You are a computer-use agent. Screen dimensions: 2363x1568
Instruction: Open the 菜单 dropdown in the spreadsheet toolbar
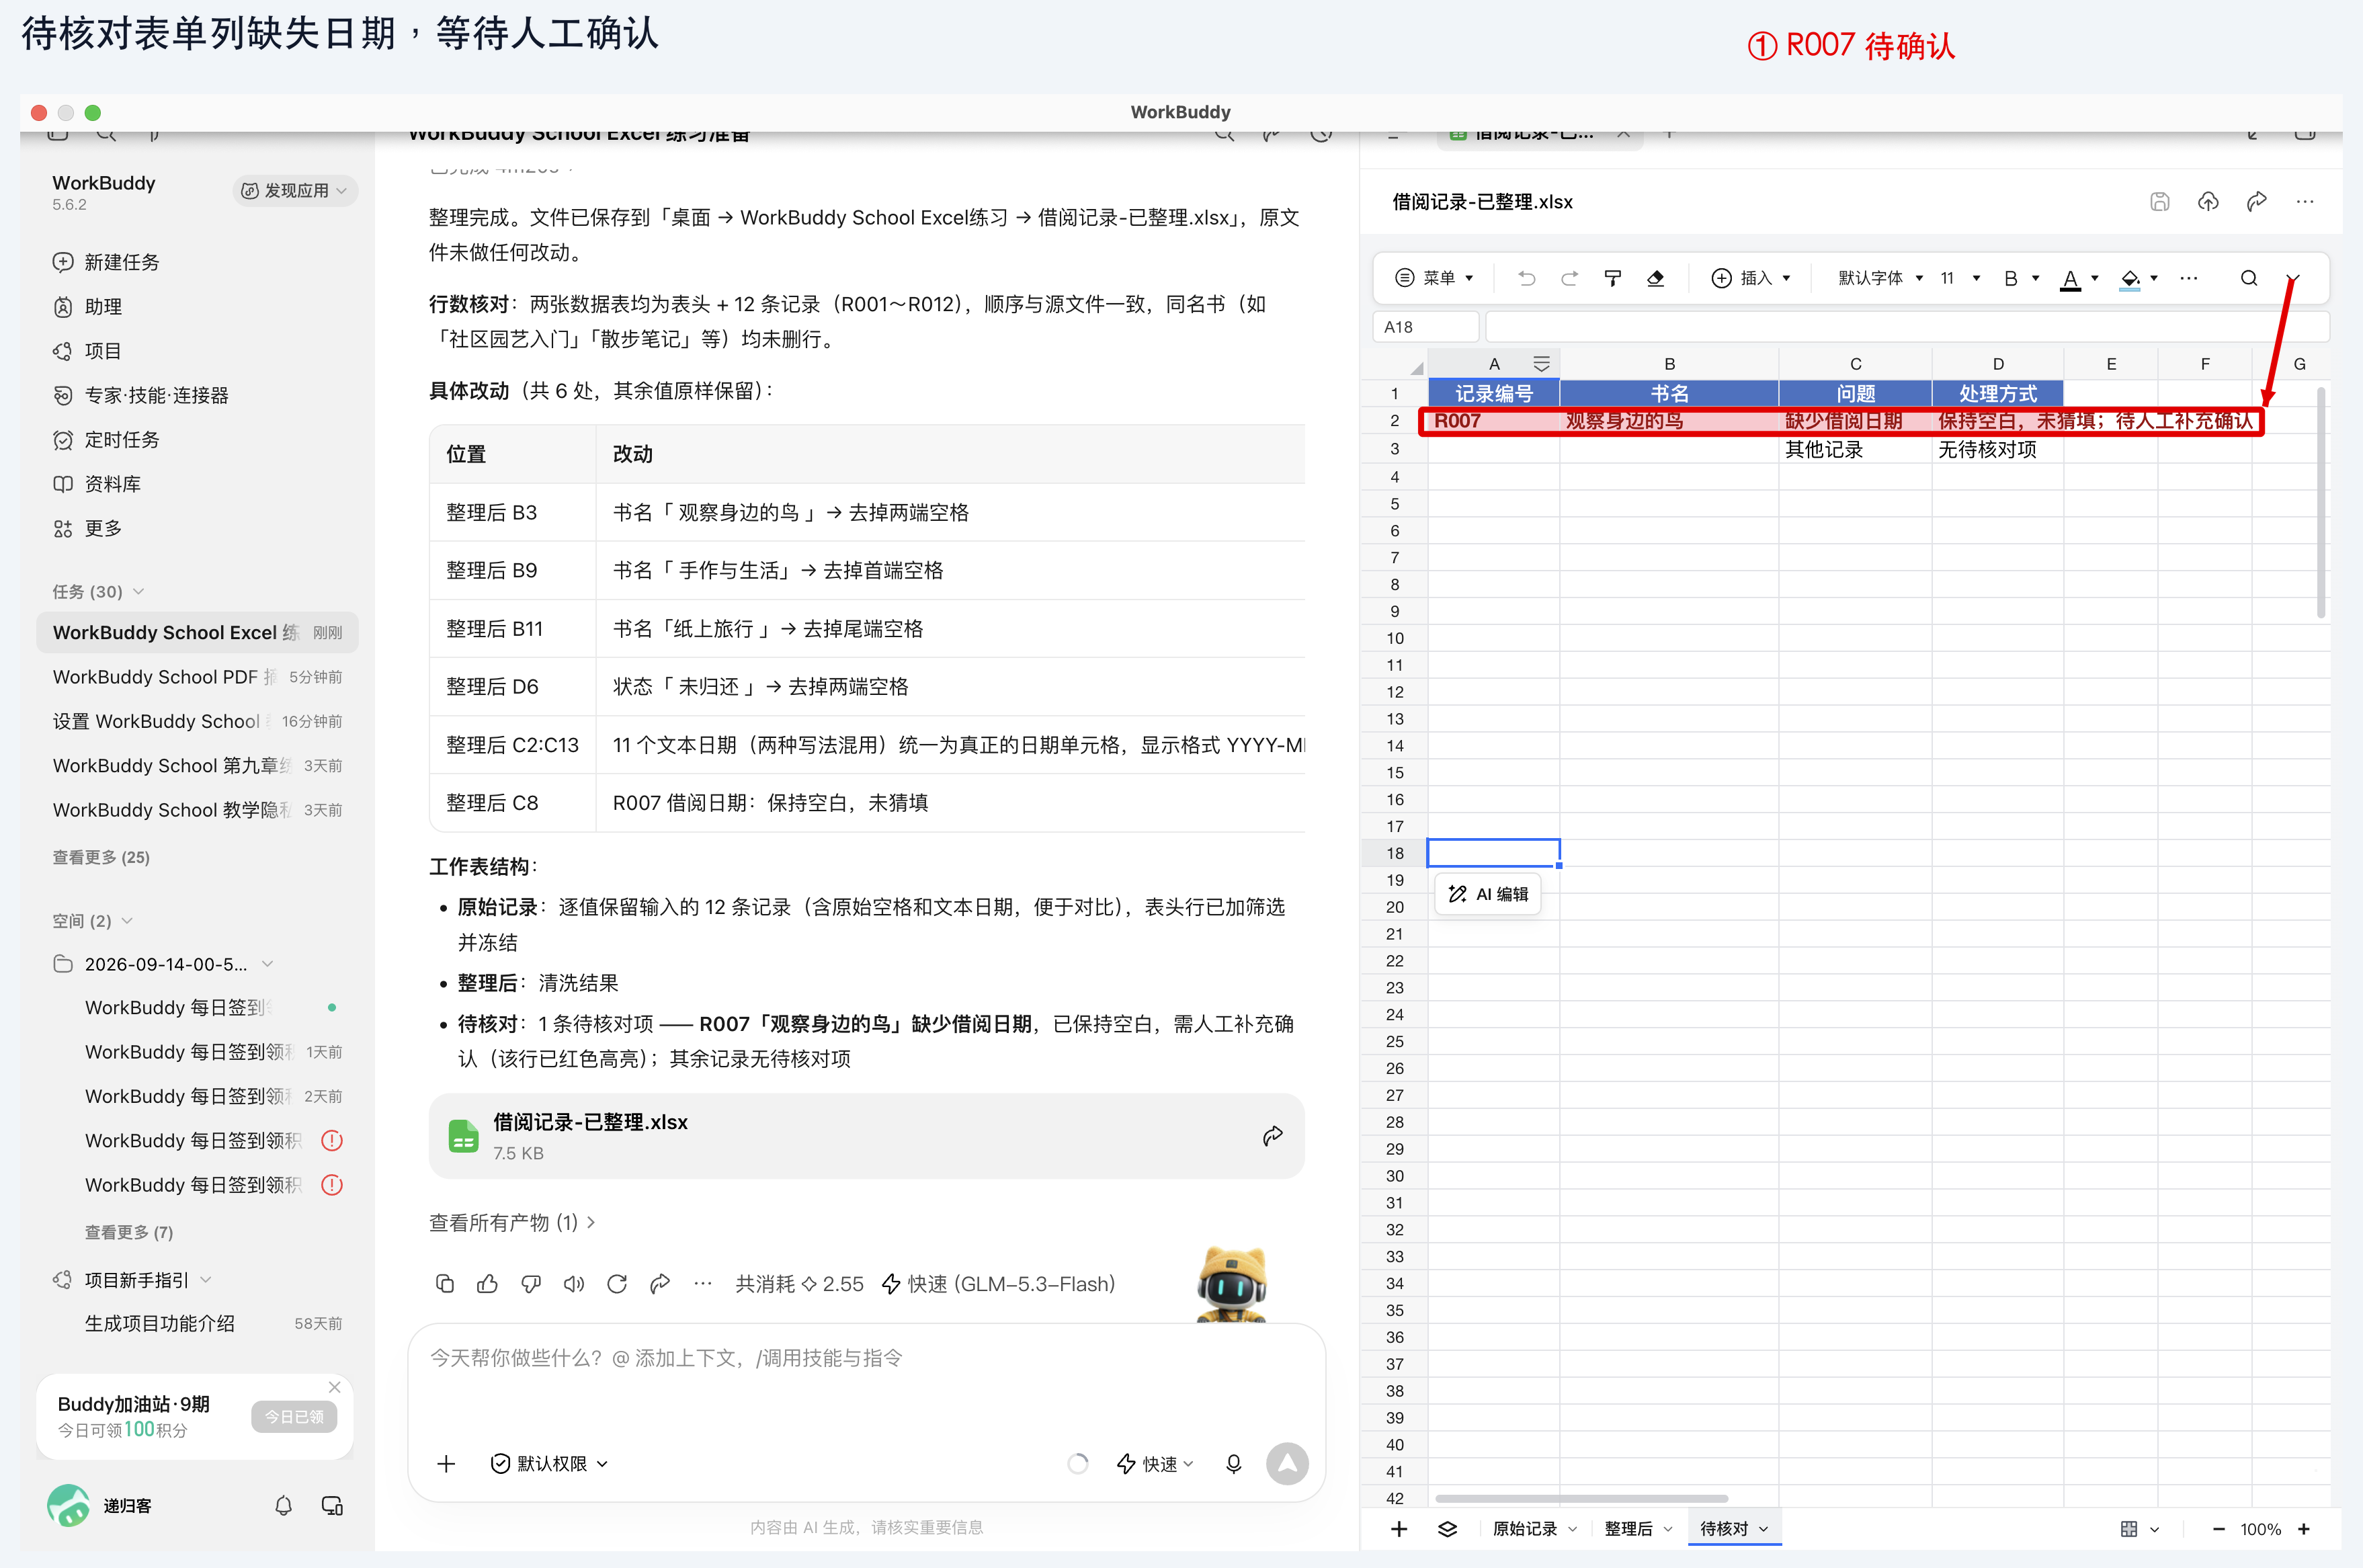tap(1434, 278)
